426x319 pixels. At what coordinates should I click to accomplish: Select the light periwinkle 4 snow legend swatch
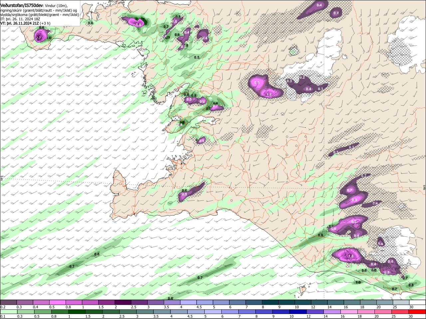pos(188,302)
